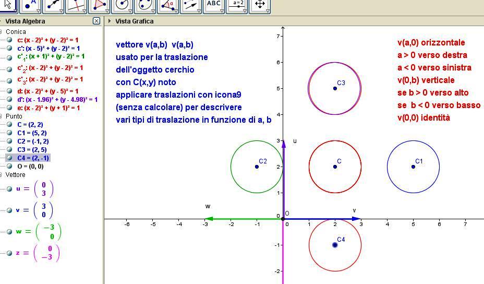Select the New Point tool

coord(30,6)
